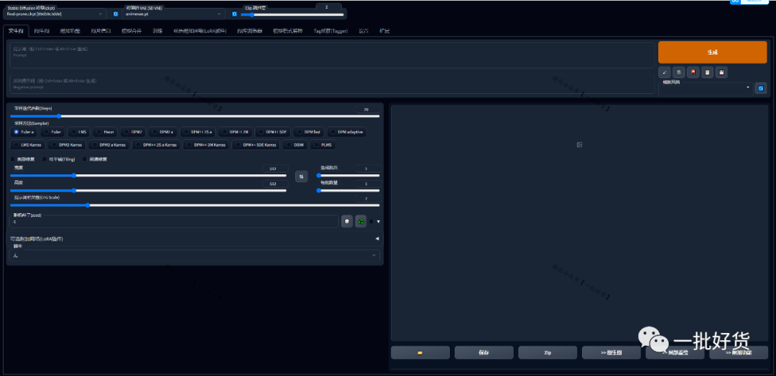Image resolution: width=776 pixels, height=376 pixels.
Task: Open the 训练 (Train) tab
Action: pyautogui.click(x=157, y=32)
